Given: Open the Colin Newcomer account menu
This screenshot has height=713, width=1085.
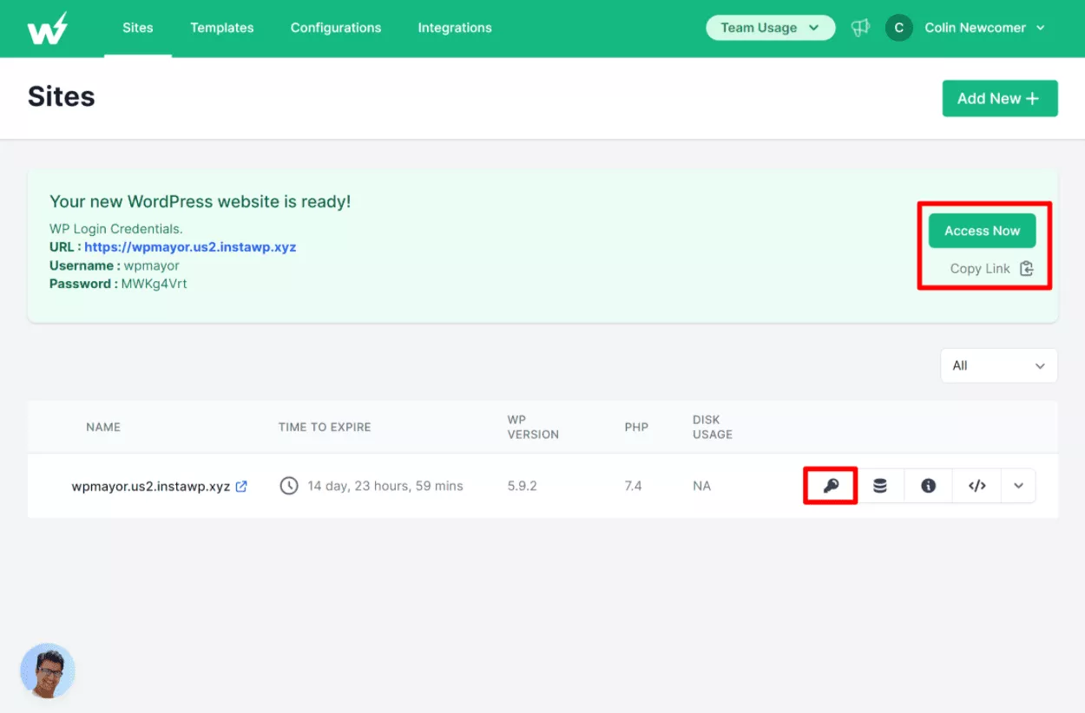Looking at the screenshot, I should coord(985,28).
